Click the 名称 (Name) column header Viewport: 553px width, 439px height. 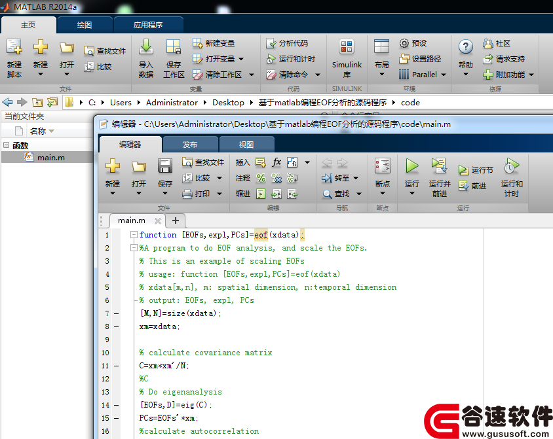38,131
